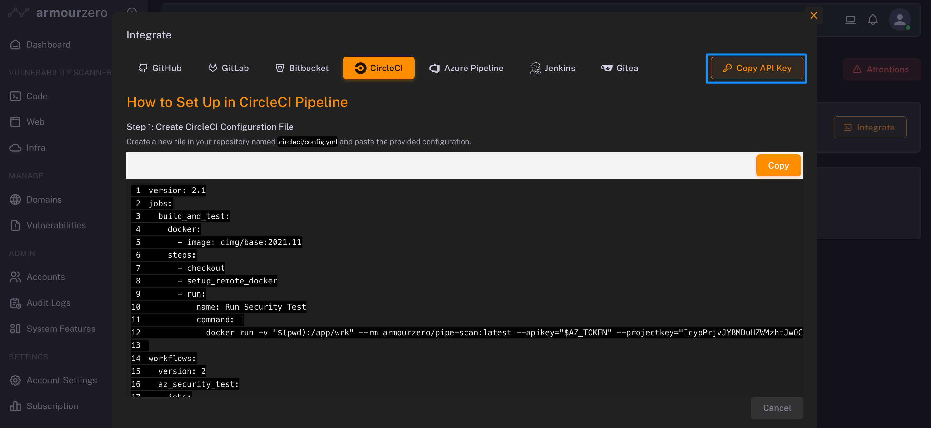The width and height of the screenshot is (931, 428).
Task: Click the Infra cloud icon
Action: click(x=15, y=148)
